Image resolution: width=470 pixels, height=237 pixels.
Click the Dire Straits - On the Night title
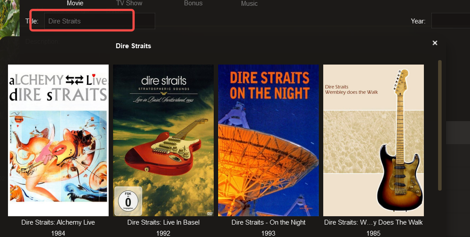[x=268, y=222]
